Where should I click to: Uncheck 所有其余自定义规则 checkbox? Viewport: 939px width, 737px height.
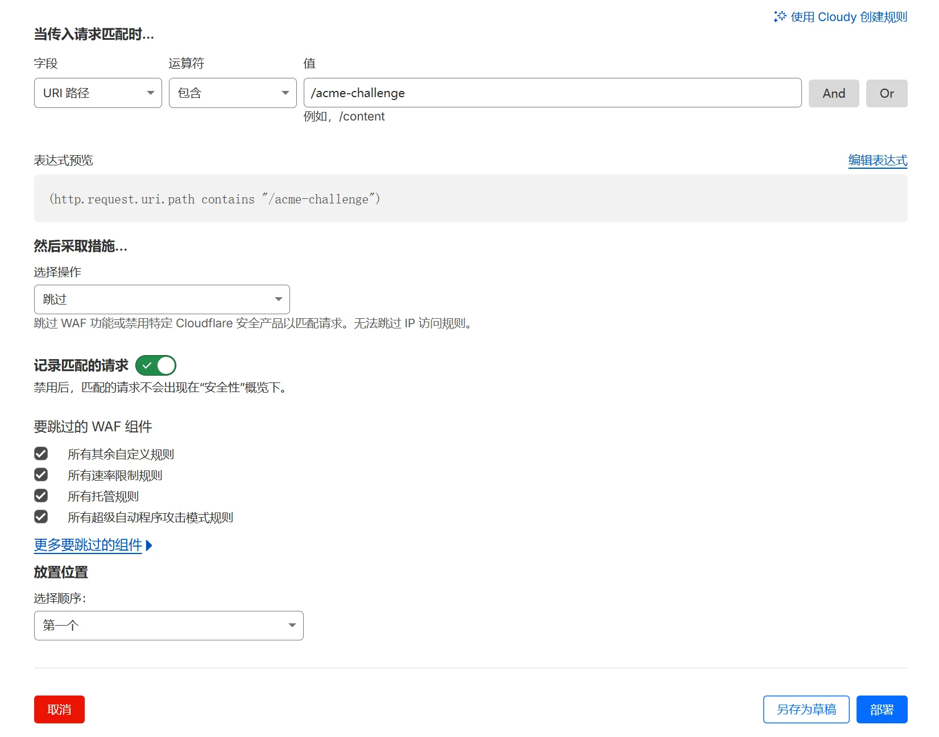click(x=41, y=453)
